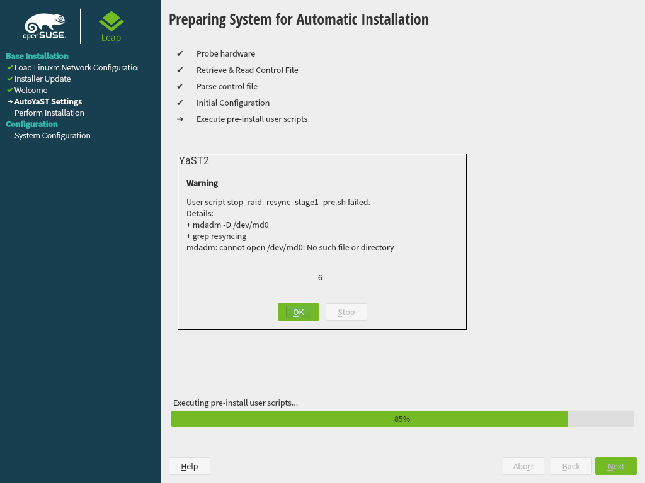Screen dimensions: 645x483
Task: Click the stop_raid_resync_stage1_pre.sh failed message
Action: (278, 202)
